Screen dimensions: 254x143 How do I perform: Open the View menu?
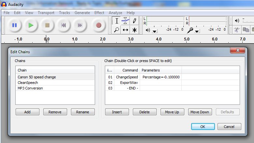click(29, 13)
